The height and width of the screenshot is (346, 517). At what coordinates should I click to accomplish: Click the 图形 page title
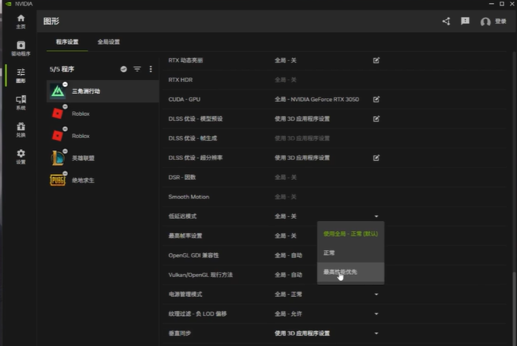[52, 22]
